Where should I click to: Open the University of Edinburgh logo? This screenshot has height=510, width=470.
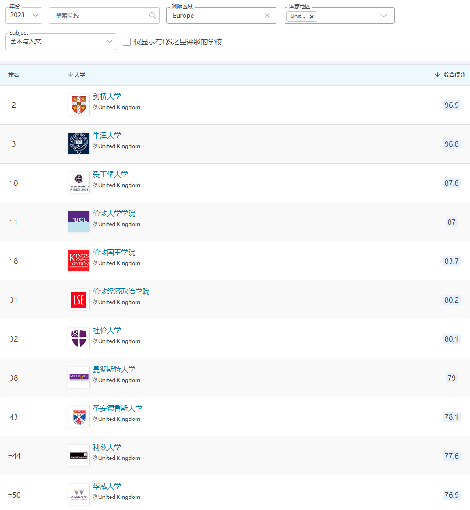click(x=79, y=183)
